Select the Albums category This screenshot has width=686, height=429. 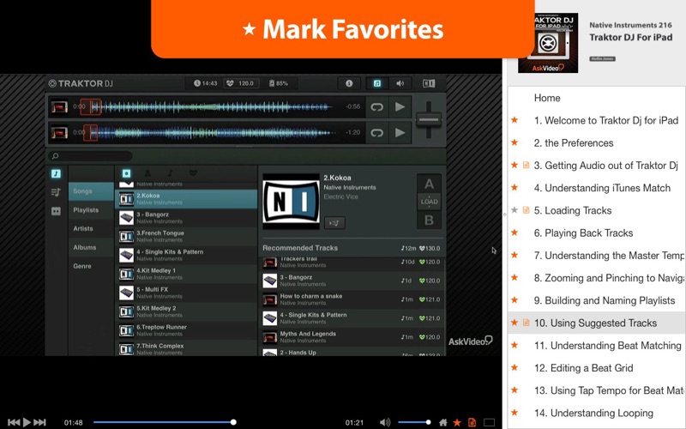91,247
